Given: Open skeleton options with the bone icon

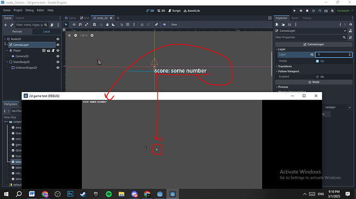Looking at the screenshot, I should click(x=156, y=25).
